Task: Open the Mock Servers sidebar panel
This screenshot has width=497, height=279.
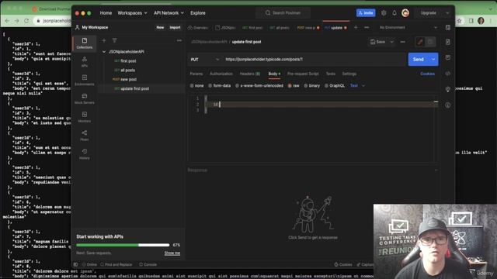Action: tap(85, 98)
